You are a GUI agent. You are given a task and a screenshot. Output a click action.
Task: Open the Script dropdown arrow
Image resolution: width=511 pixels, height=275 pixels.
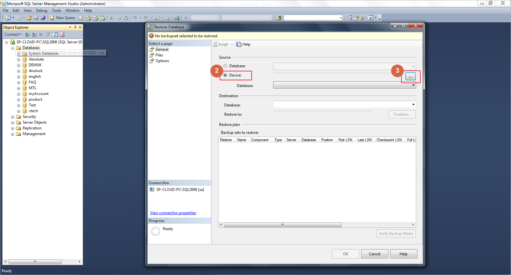[232, 44]
